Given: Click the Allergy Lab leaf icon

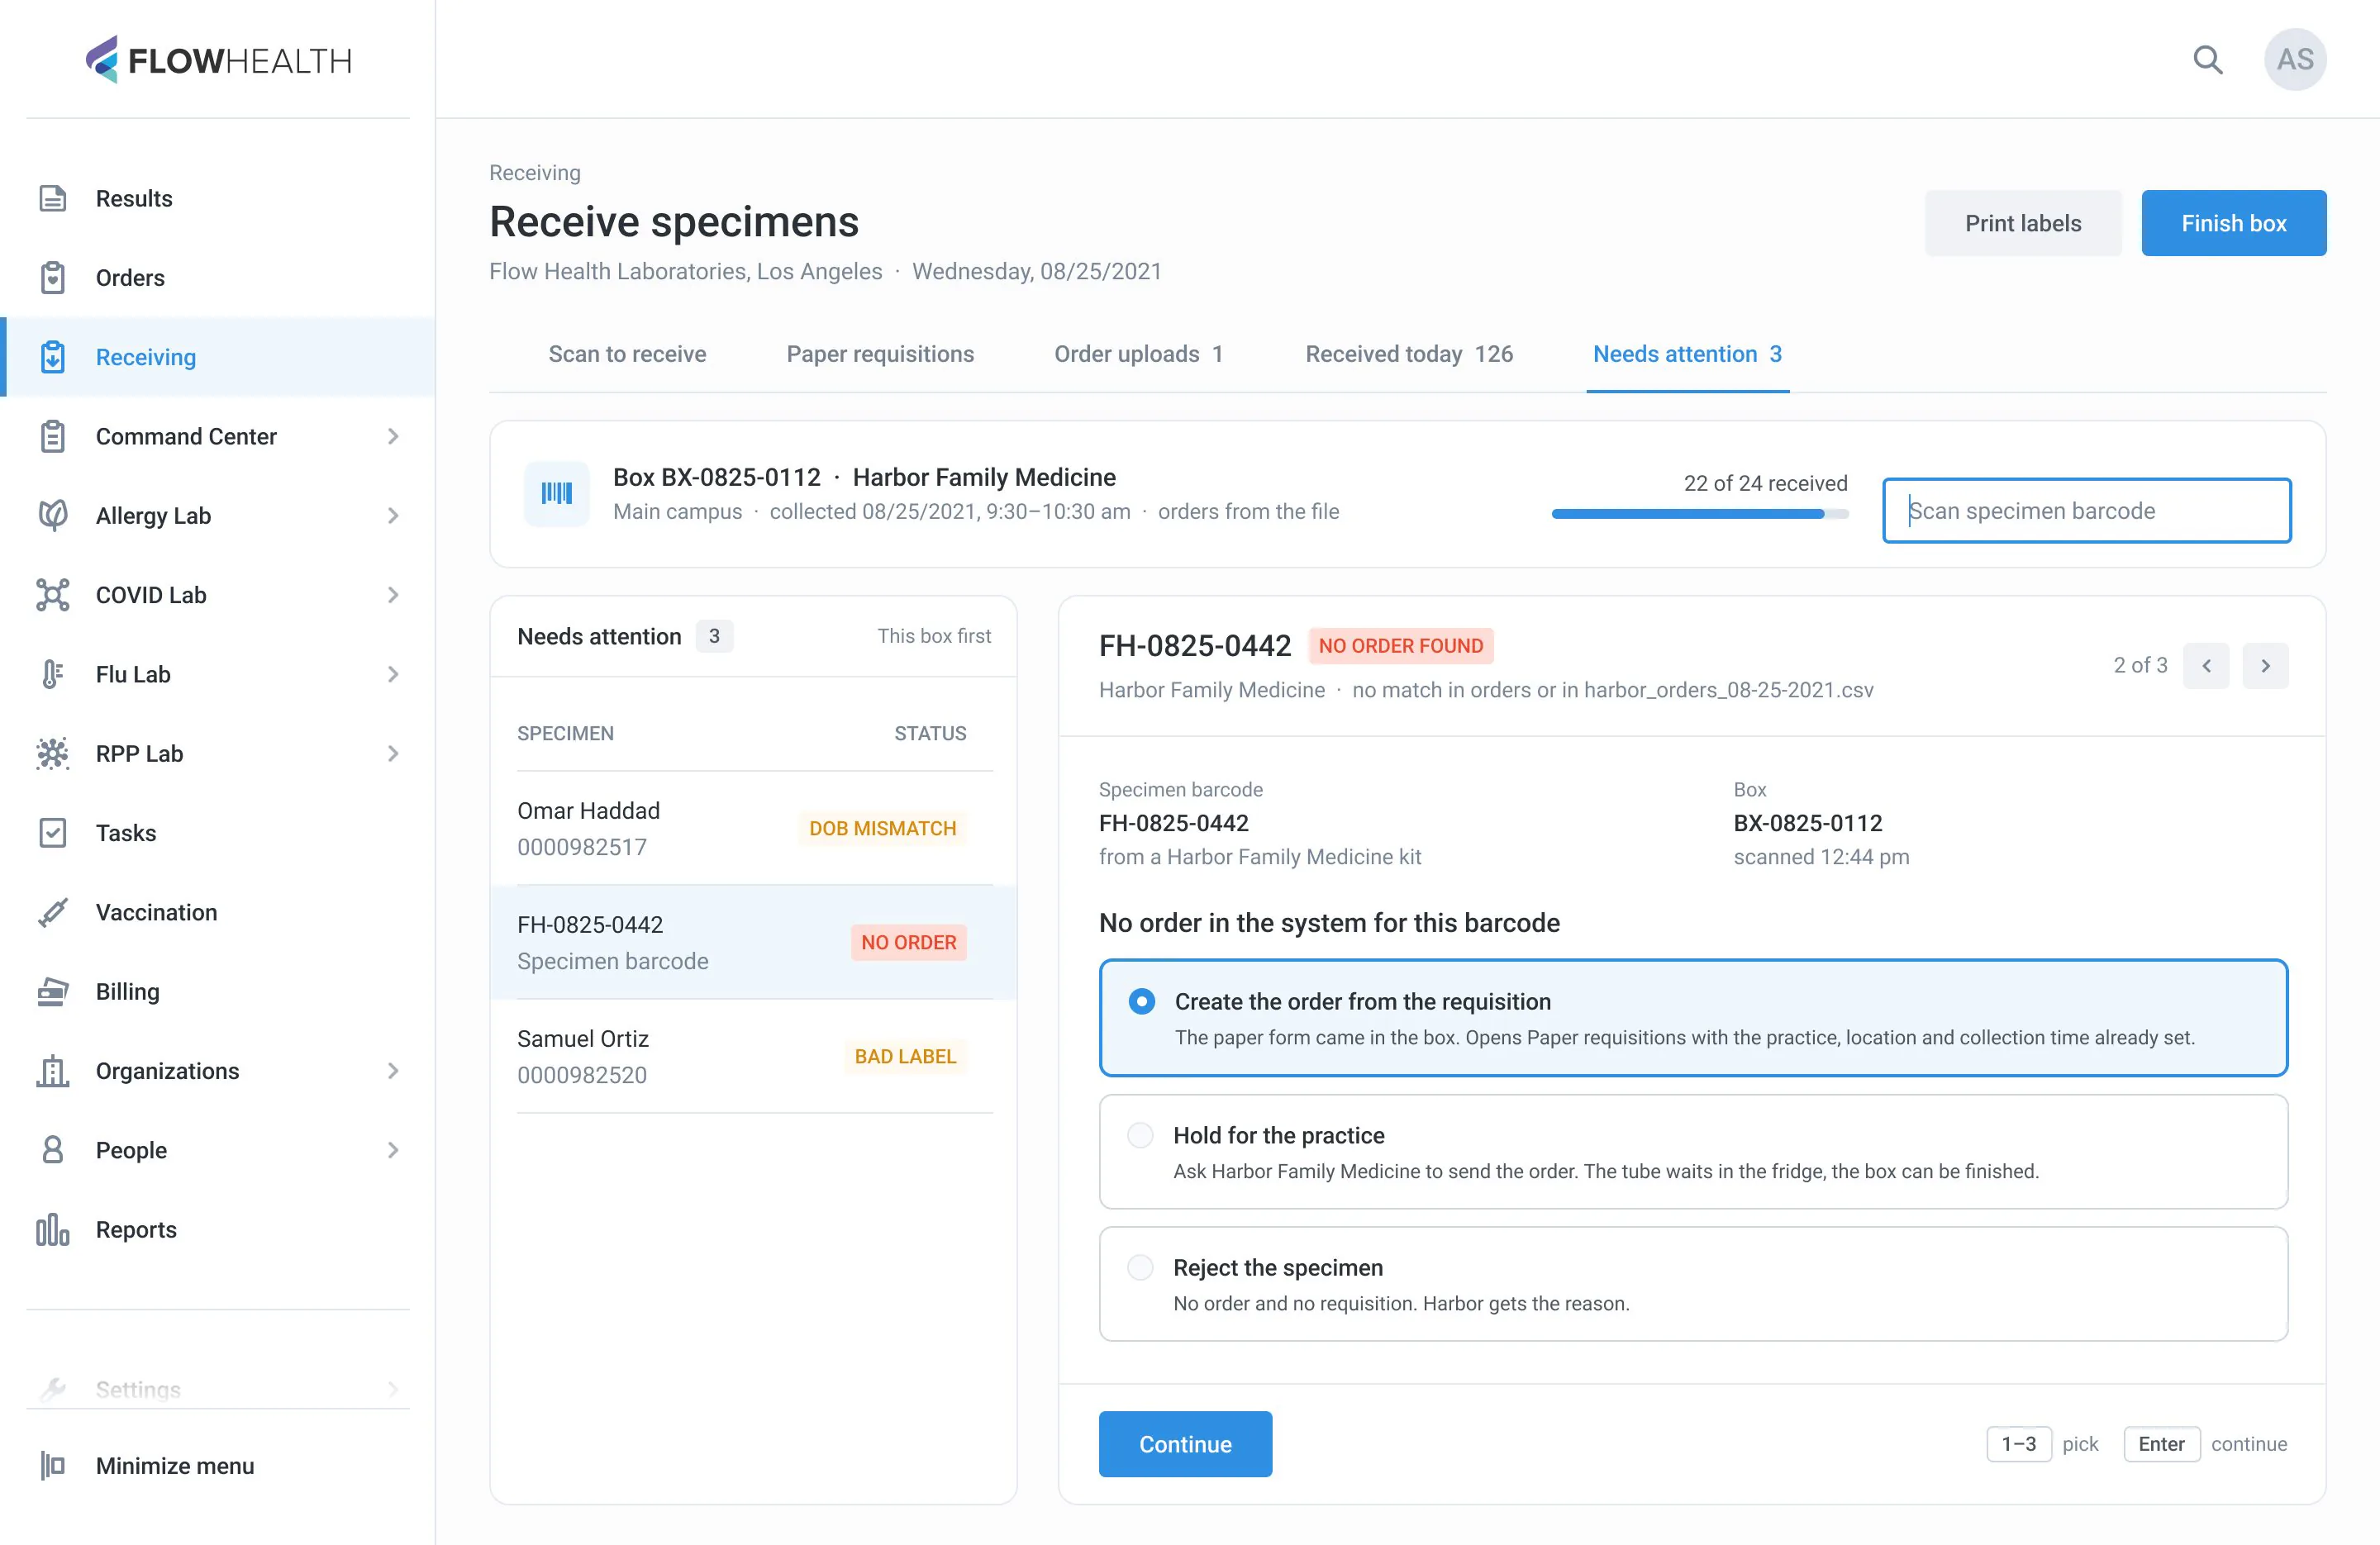Looking at the screenshot, I should point(53,515).
